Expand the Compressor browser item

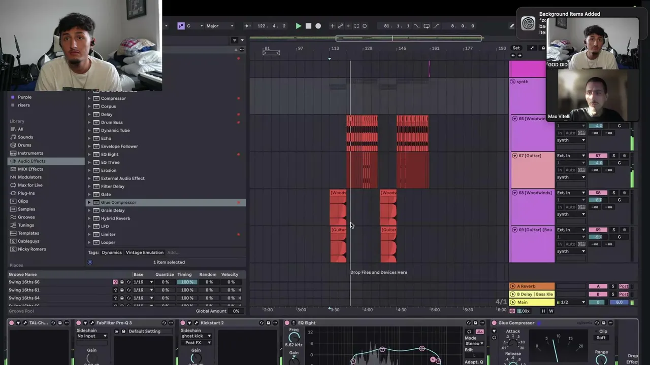tap(89, 98)
